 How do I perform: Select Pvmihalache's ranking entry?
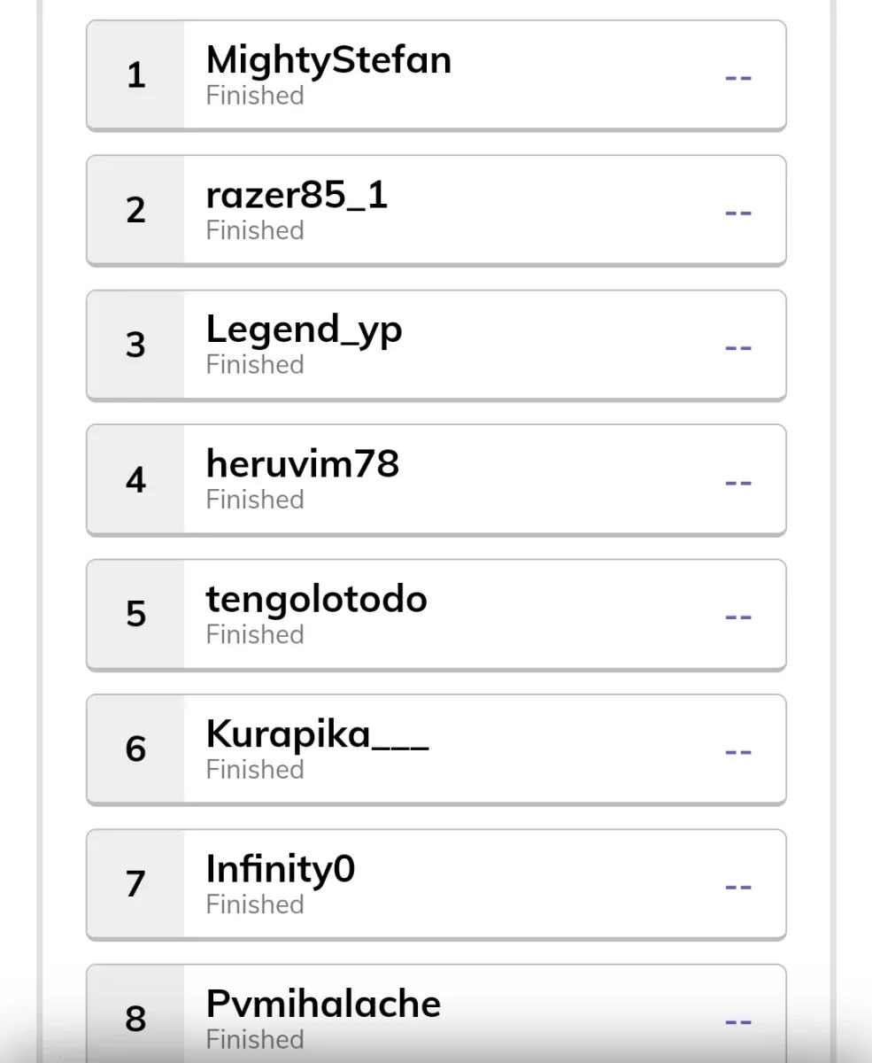point(436,1013)
